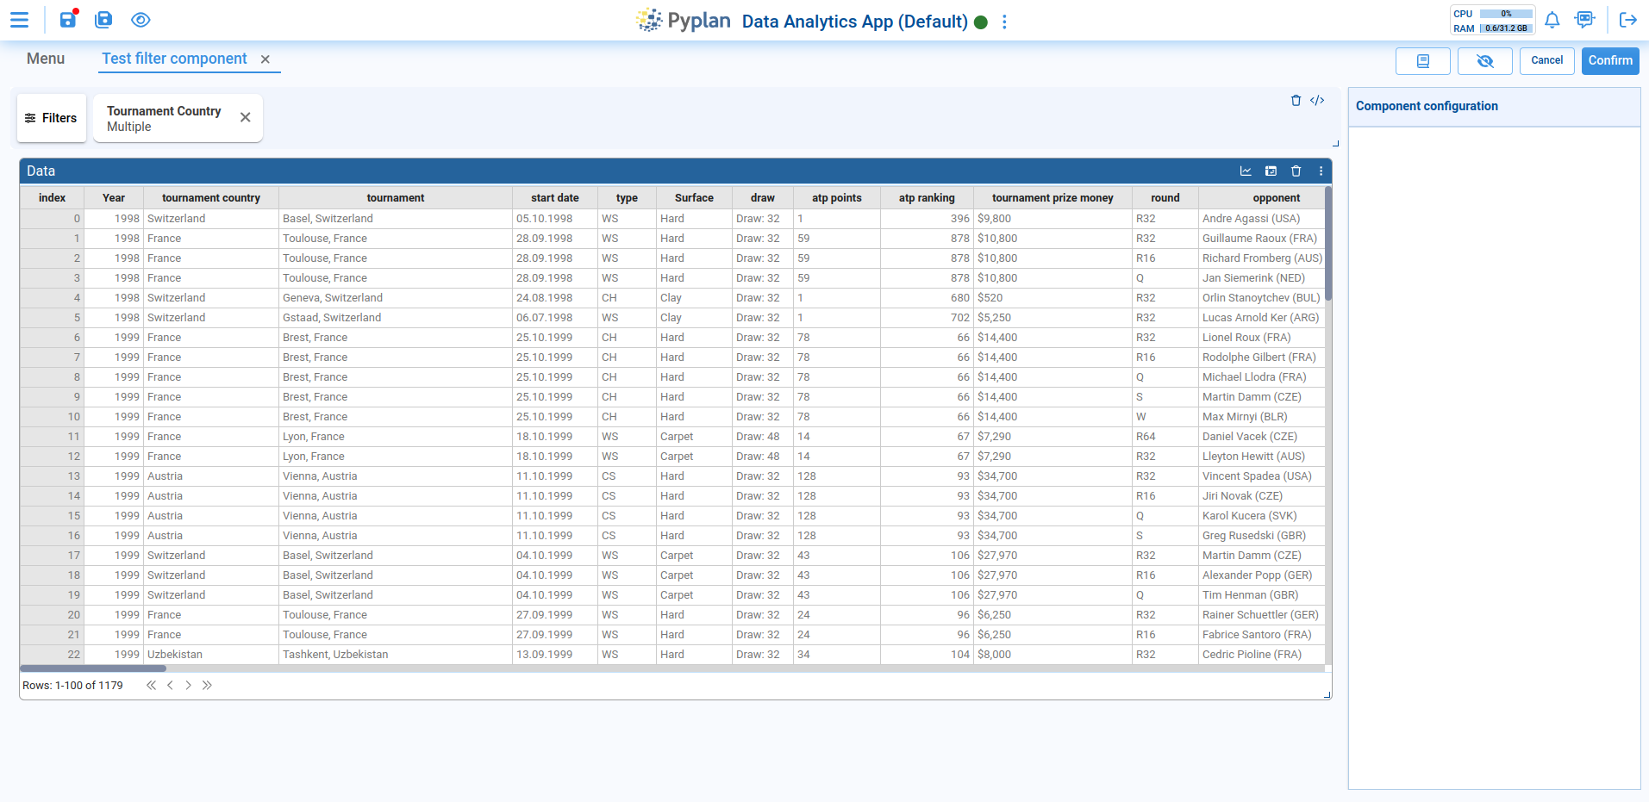The image size is (1649, 802).
Task: Click the table's horizontal scrollbar
Action: (93, 668)
